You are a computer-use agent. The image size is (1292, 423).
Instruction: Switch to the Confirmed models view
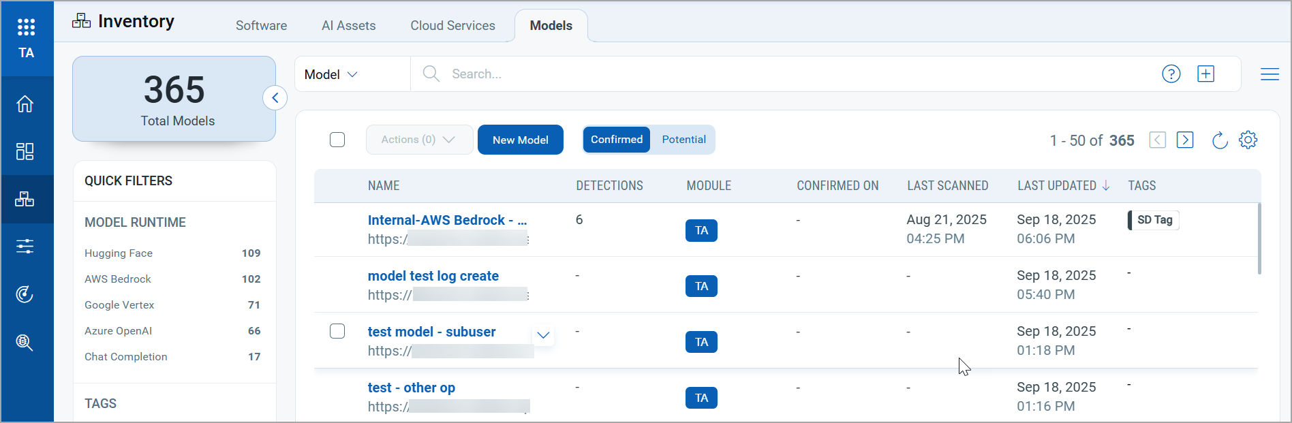click(617, 140)
